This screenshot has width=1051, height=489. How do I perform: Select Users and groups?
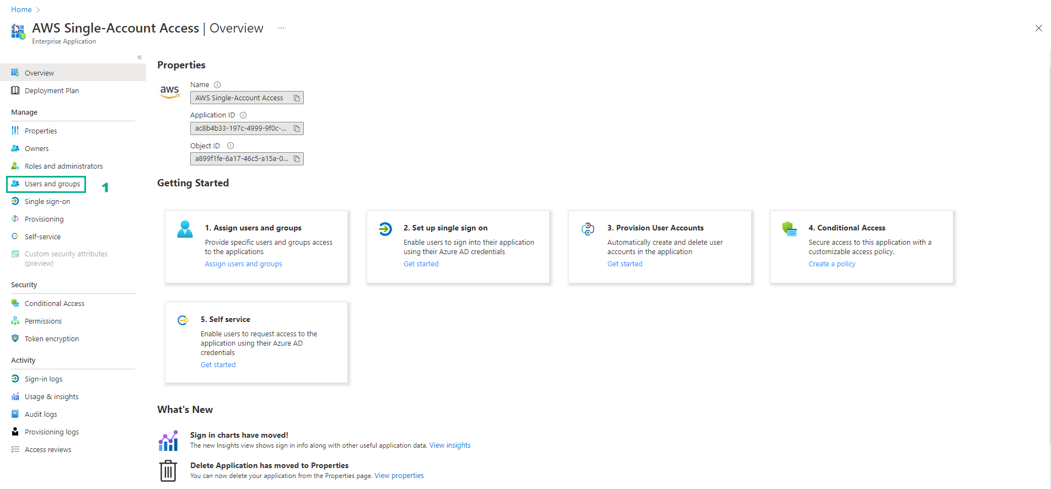(x=46, y=184)
